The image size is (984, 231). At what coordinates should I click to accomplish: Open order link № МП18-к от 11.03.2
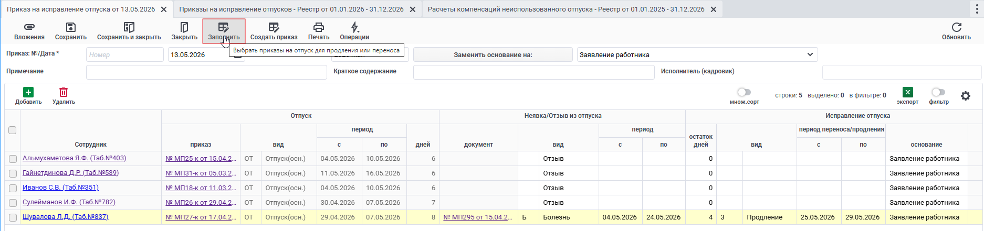[x=201, y=188]
